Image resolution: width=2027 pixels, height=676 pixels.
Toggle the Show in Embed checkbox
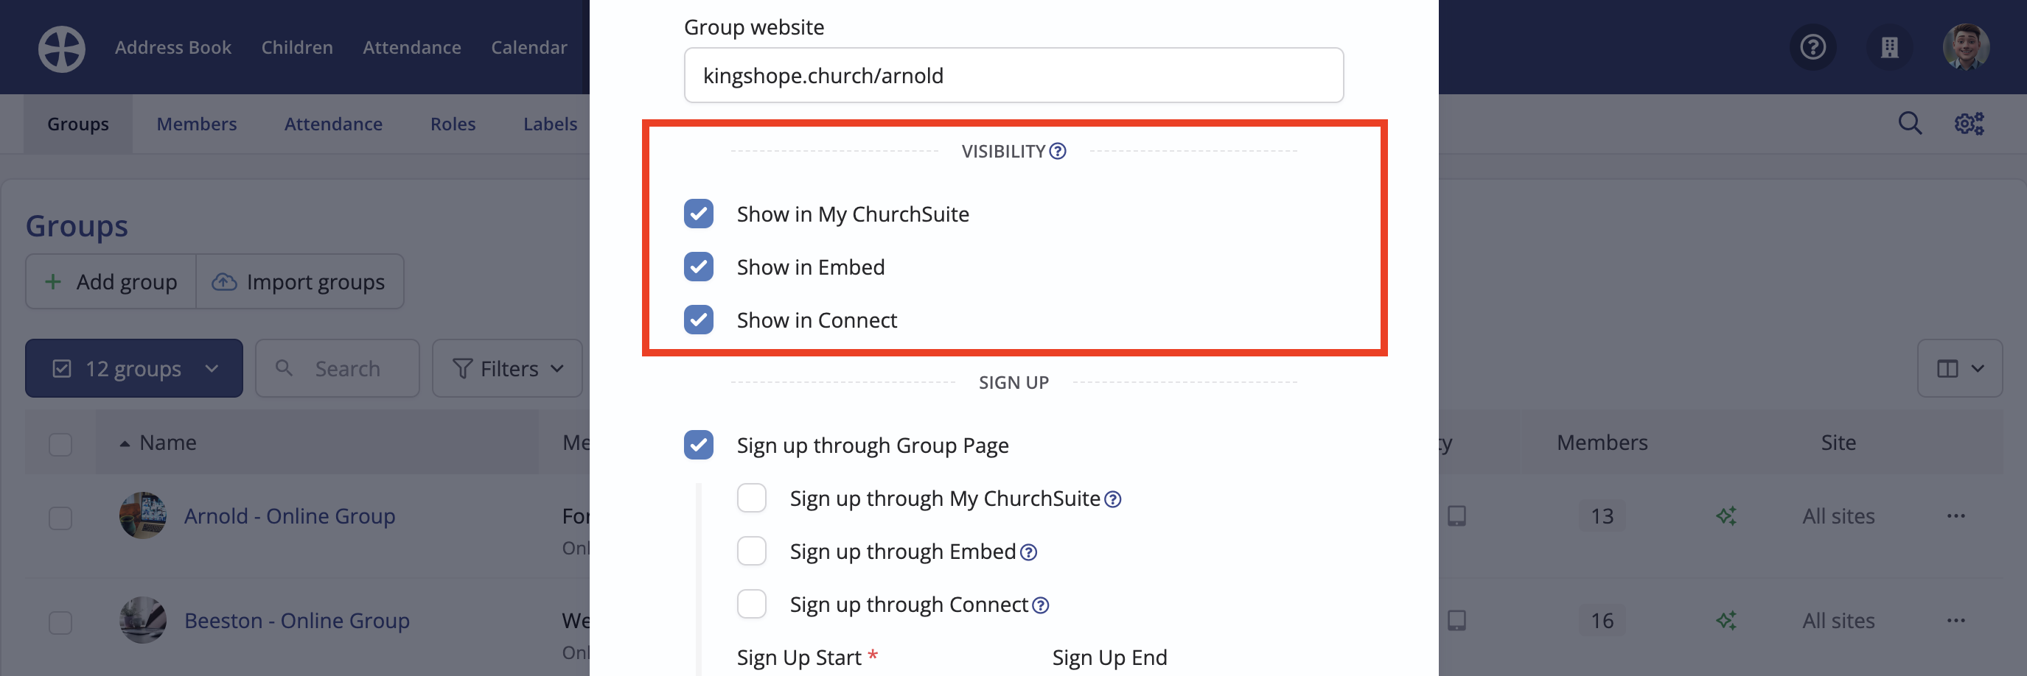click(699, 267)
